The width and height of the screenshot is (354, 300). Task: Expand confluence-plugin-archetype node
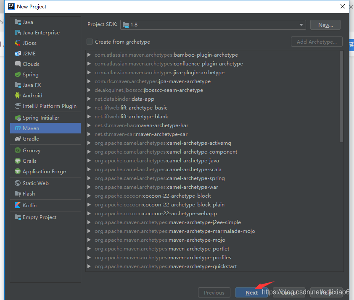tap(89, 63)
